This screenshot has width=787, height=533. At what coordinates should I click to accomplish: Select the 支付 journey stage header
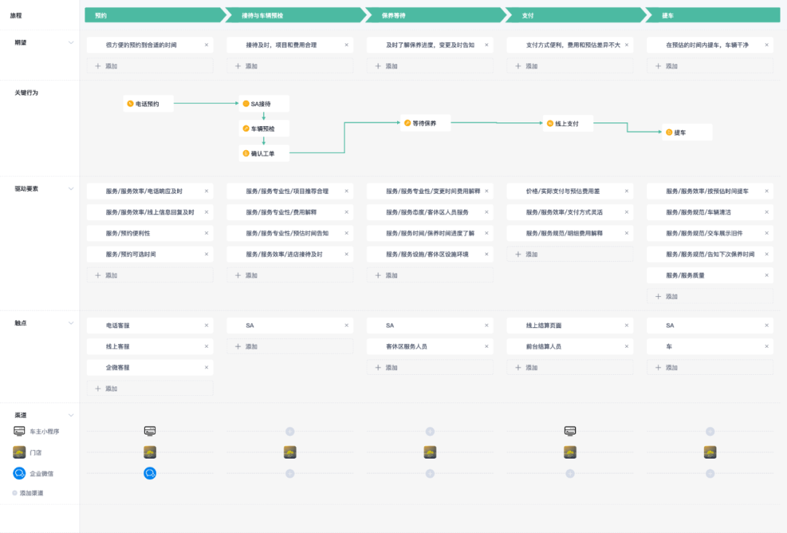click(570, 15)
